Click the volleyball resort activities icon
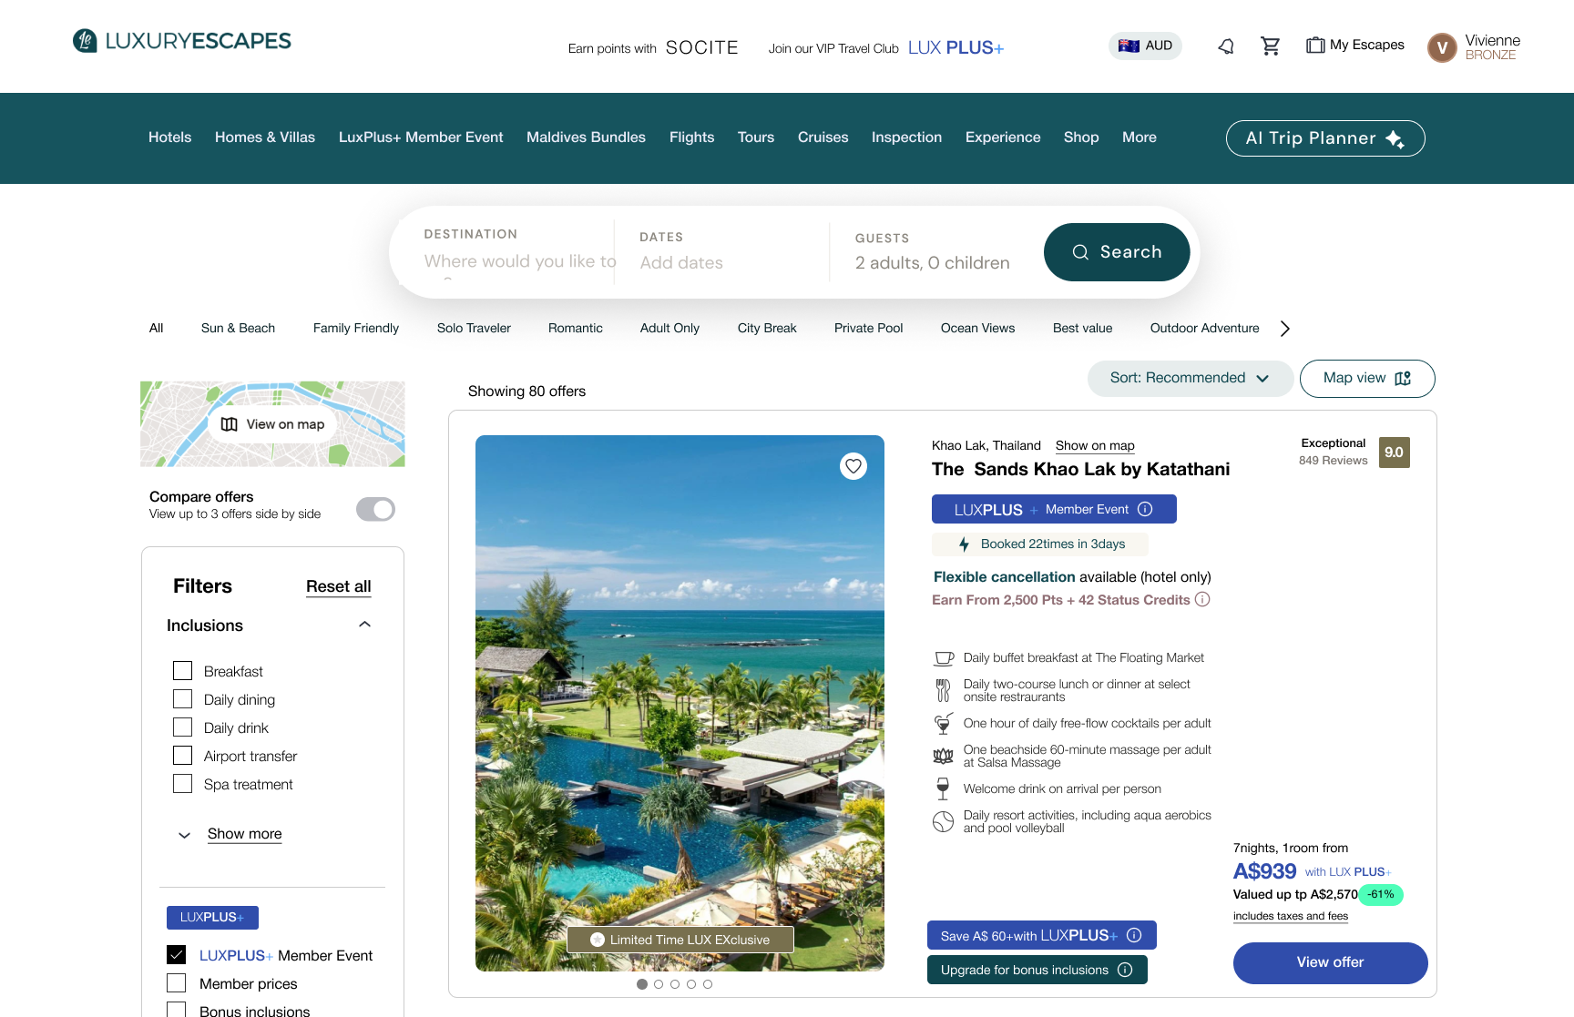 tap(943, 821)
